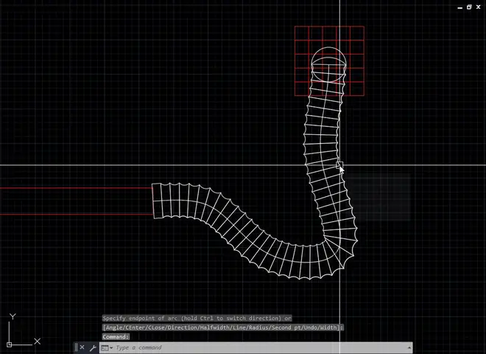Select the upper red horizontal line
This screenshot has width=486, height=354.
click(x=76, y=188)
